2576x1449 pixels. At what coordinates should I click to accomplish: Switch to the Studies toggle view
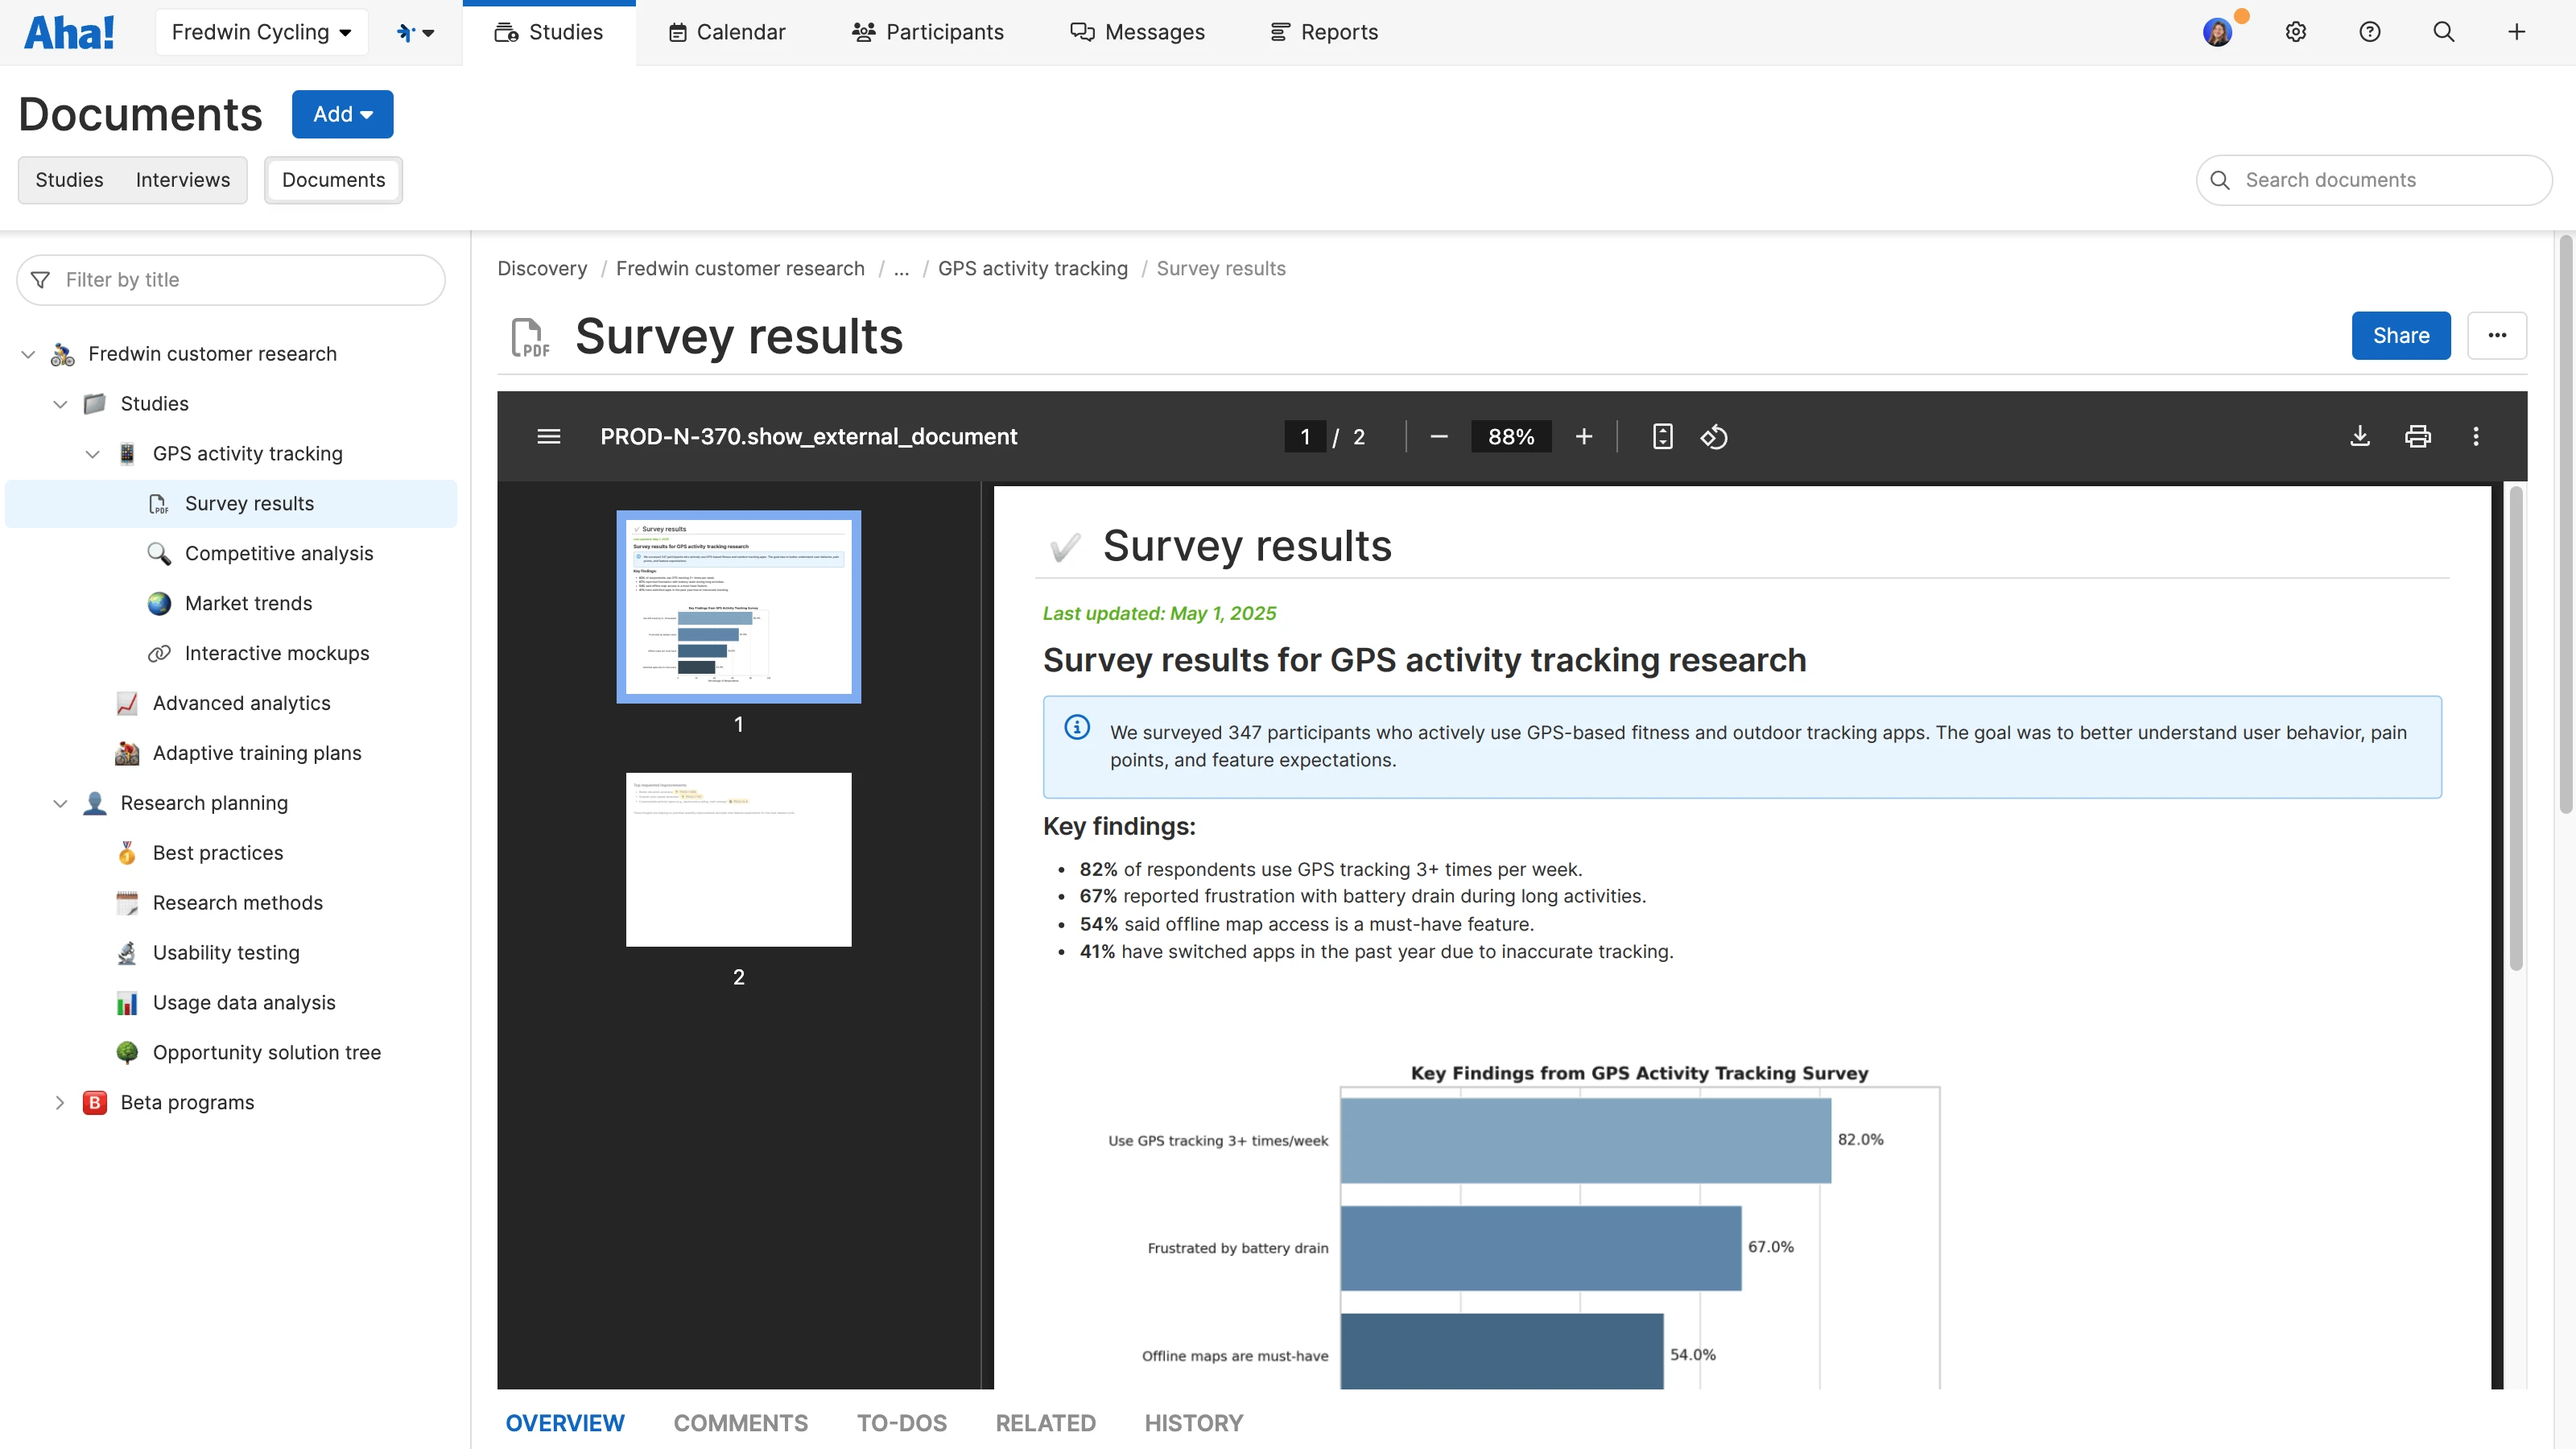click(69, 180)
